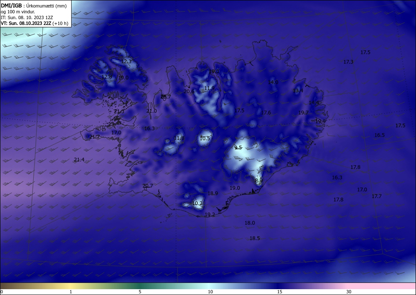Click the 21.0 map value
416x295 pixels.
pyautogui.click(x=151, y=111)
